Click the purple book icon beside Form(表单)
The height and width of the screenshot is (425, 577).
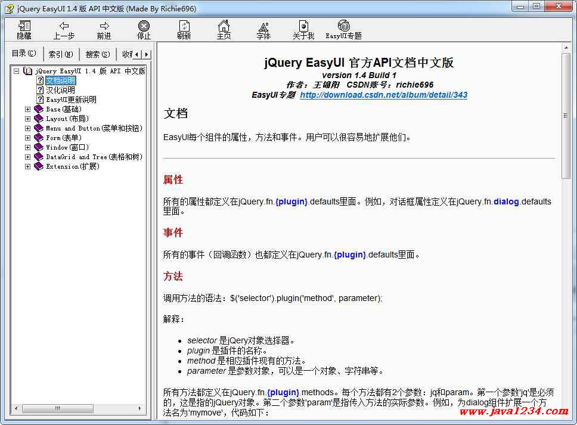click(x=39, y=138)
